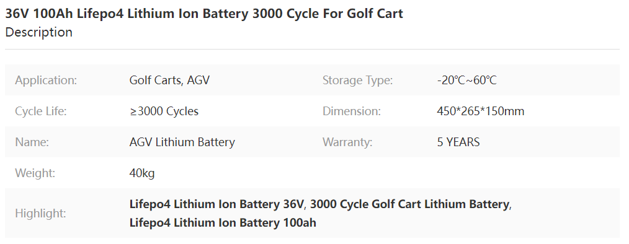
Task: Open Lifepo4 Lithium Ion Battery 100ah highlight
Action: [223, 222]
